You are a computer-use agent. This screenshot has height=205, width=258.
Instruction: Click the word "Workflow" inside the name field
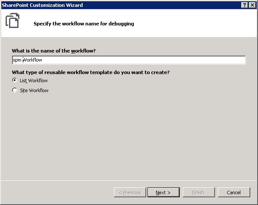click(33, 60)
